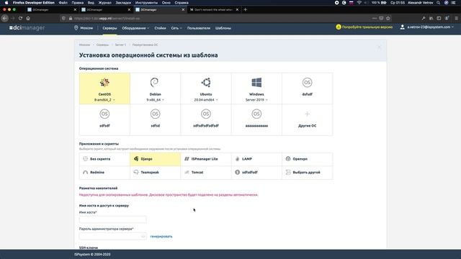
Task: Click the Попробуйте триальную версию link
Action: point(364,27)
